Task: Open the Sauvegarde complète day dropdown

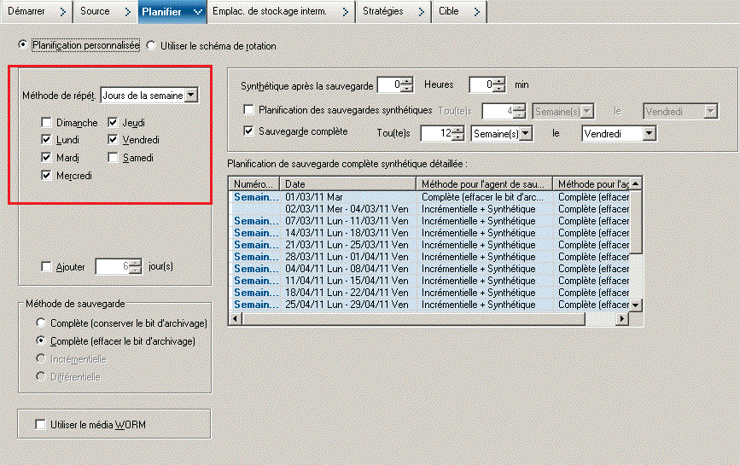Action: coord(649,134)
